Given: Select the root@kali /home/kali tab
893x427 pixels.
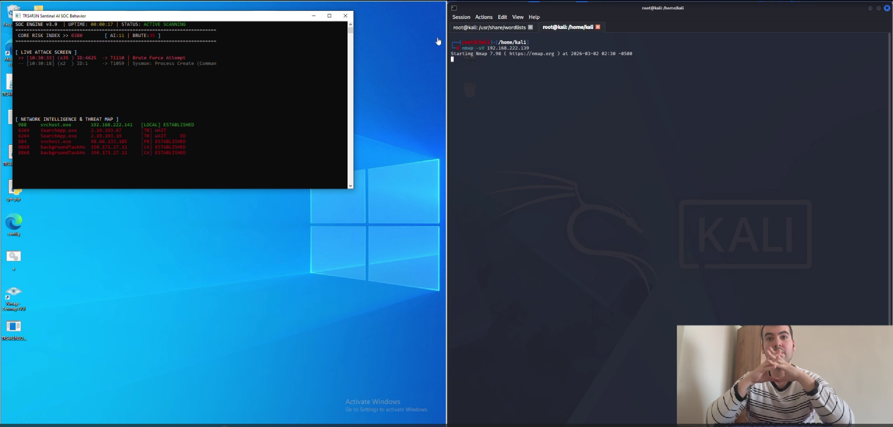Looking at the screenshot, I should tap(568, 27).
